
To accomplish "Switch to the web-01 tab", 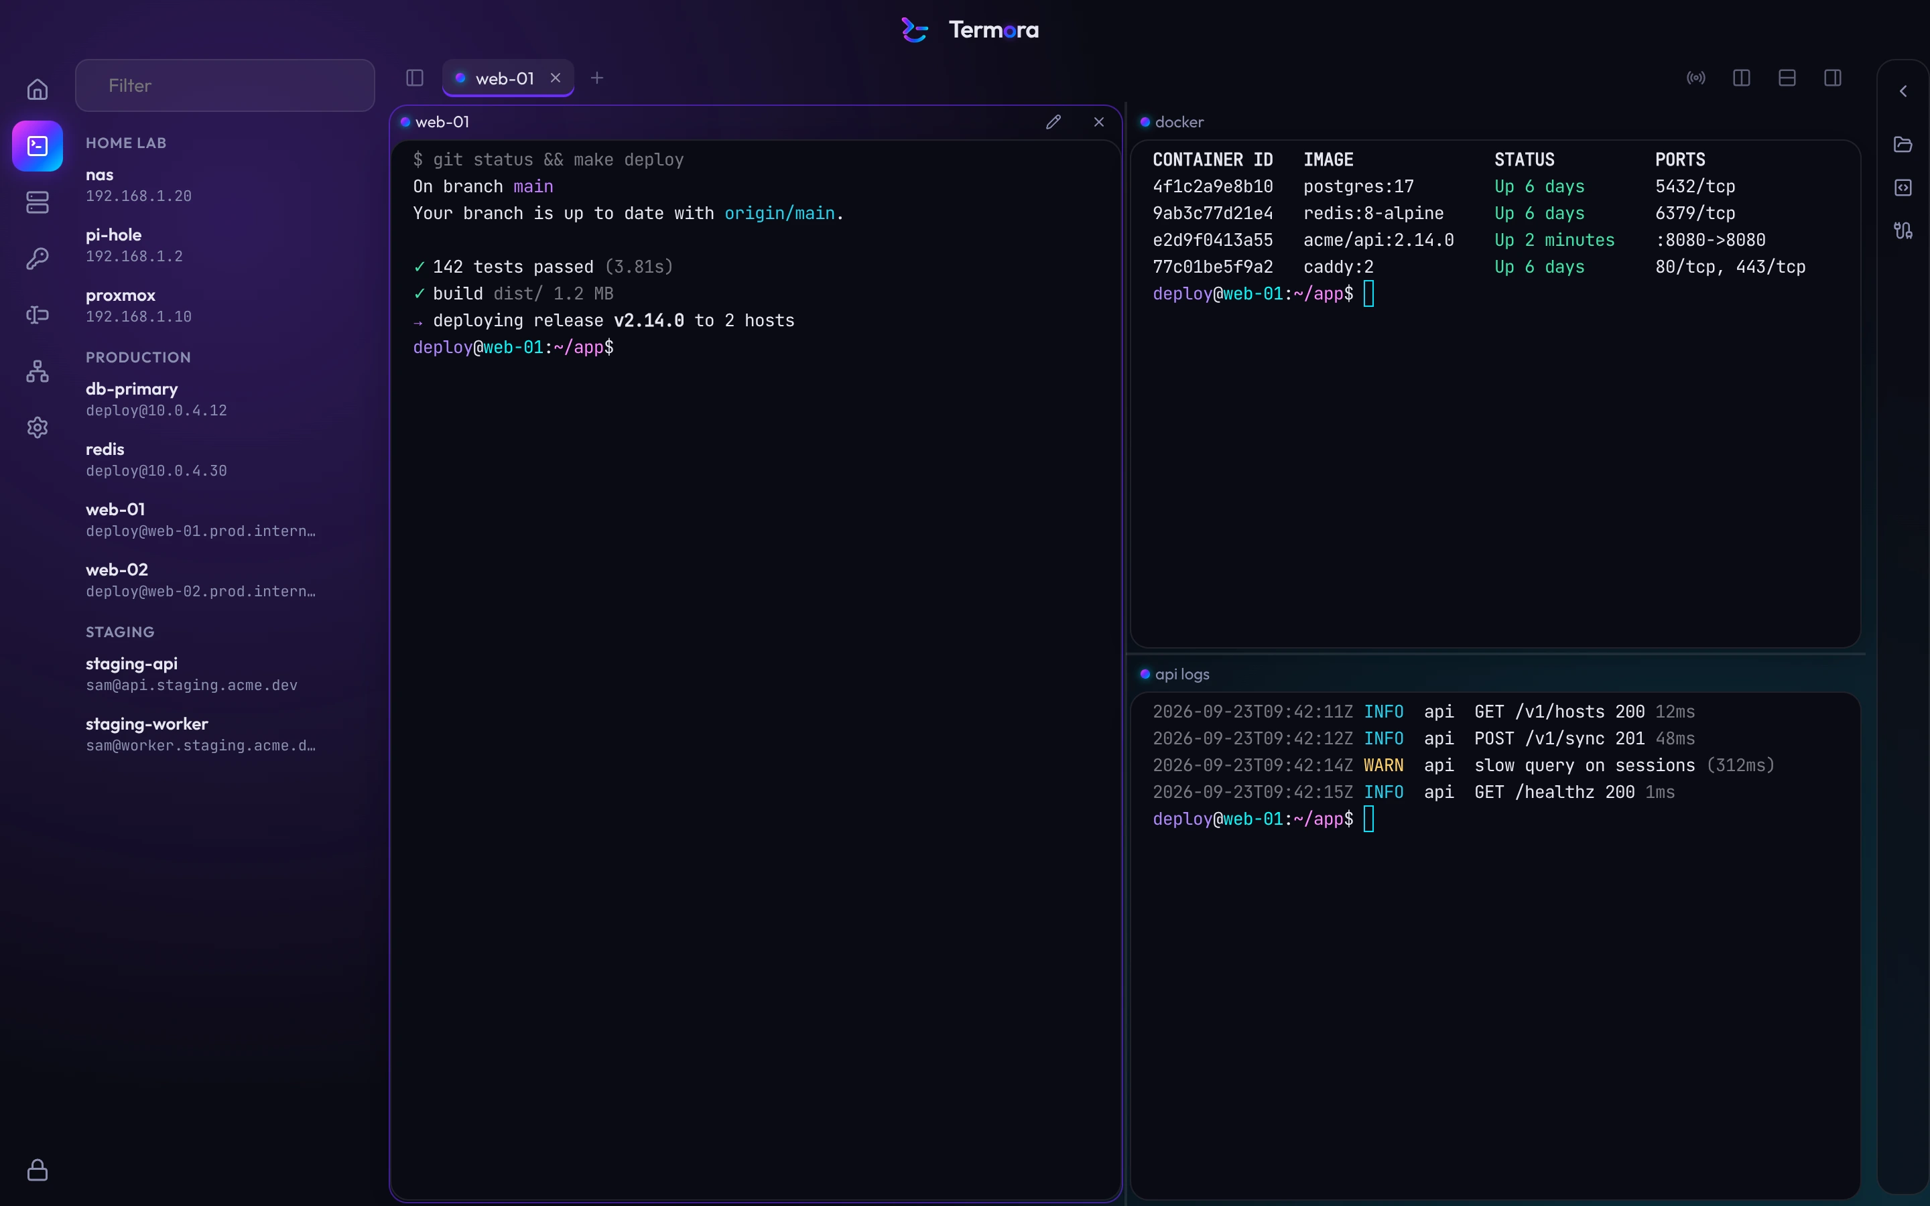I will (508, 78).
